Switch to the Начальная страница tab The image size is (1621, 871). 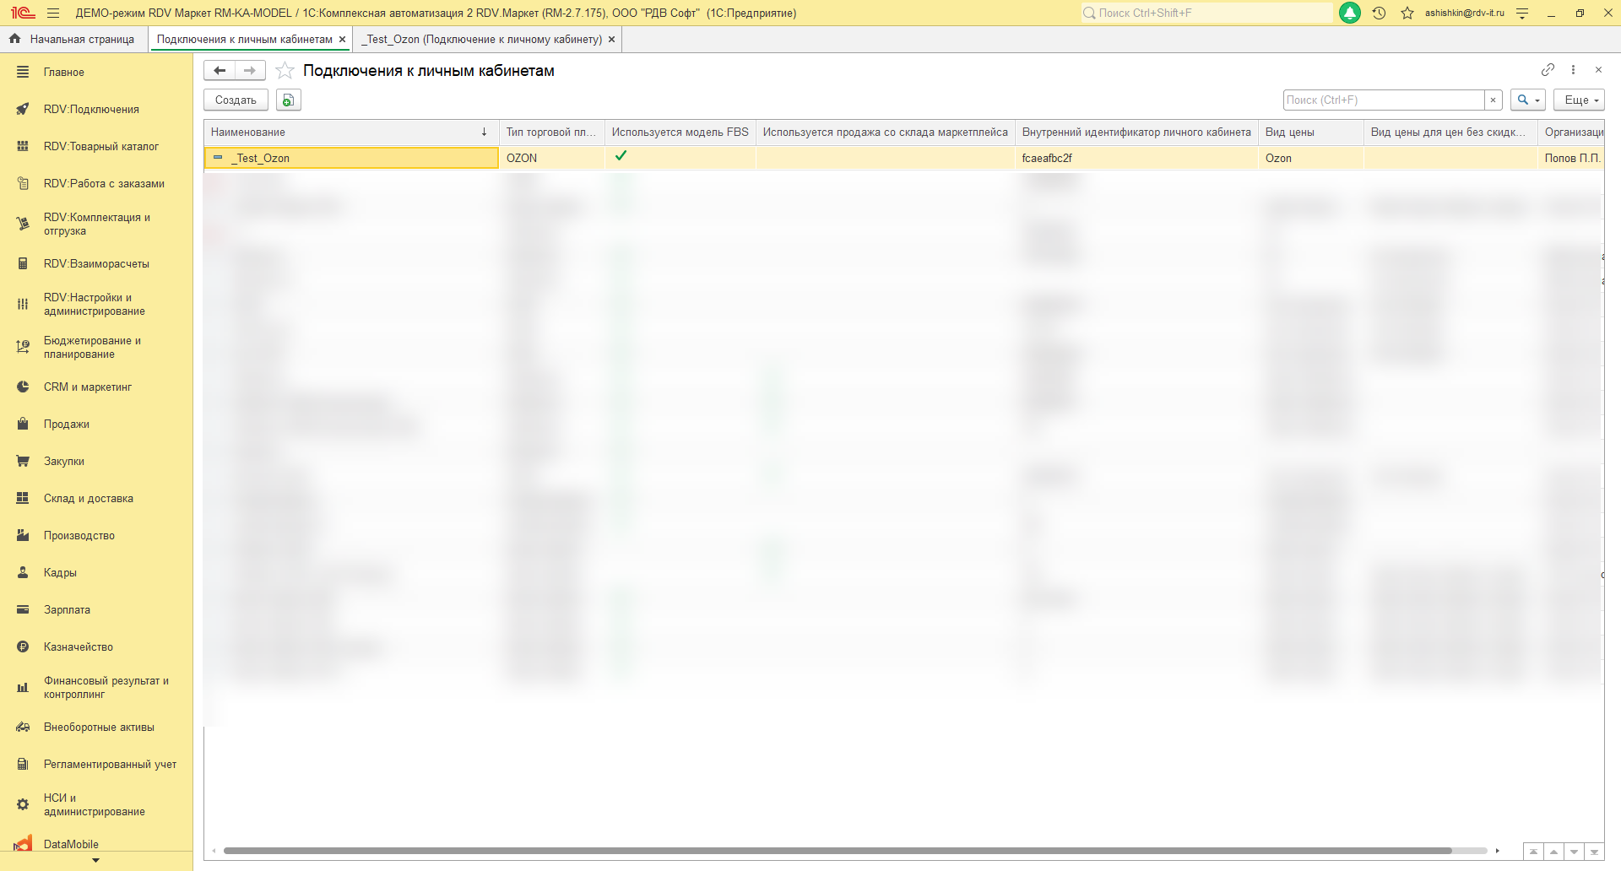click(x=74, y=40)
